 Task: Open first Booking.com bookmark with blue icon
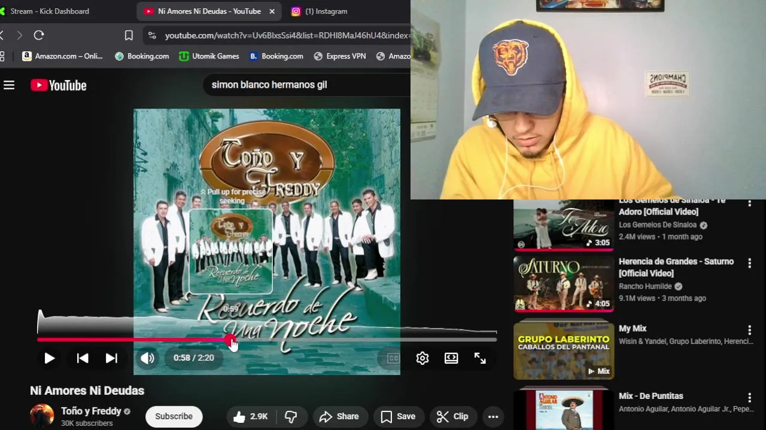[142, 56]
